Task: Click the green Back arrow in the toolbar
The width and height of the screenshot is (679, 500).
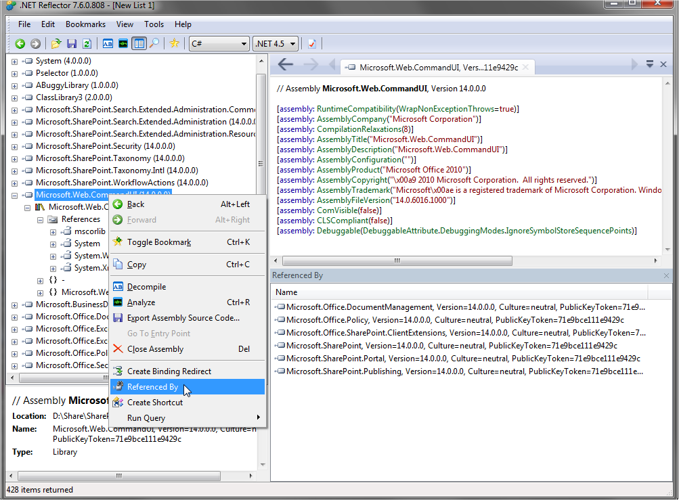Action: click(20, 44)
